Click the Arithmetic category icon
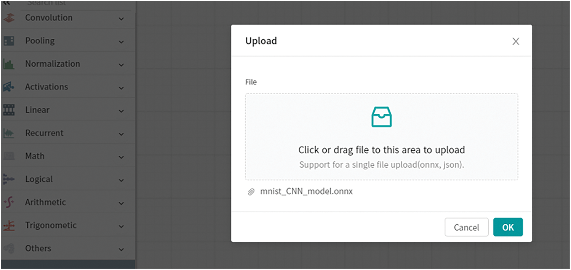The width and height of the screenshot is (571, 270). coord(9,202)
